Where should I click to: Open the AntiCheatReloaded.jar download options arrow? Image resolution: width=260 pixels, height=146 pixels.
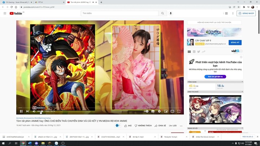point(29,137)
